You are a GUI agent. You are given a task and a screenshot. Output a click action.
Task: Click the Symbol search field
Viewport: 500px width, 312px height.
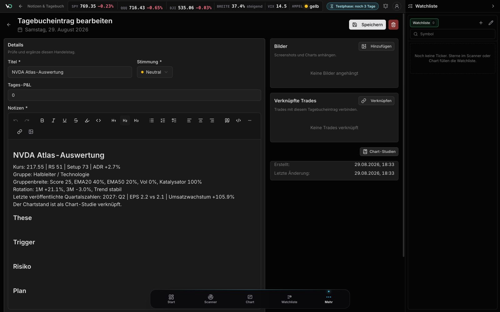452,34
